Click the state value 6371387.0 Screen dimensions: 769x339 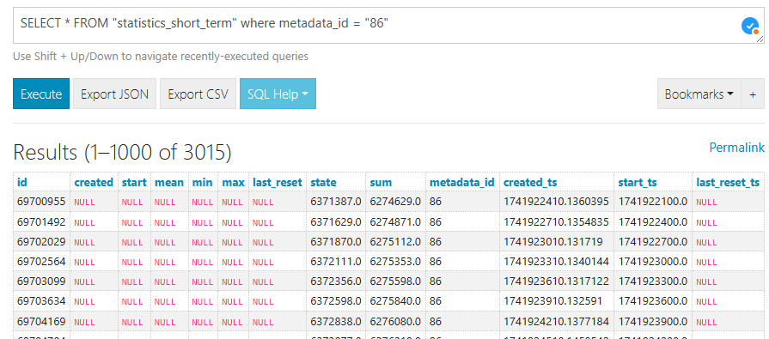pyautogui.click(x=336, y=202)
